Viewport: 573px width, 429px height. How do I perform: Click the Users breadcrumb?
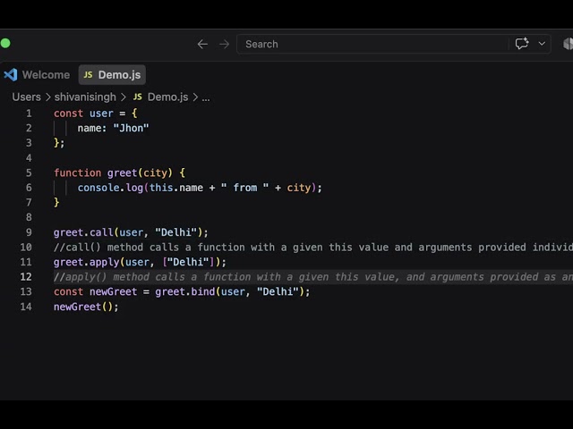(26, 97)
